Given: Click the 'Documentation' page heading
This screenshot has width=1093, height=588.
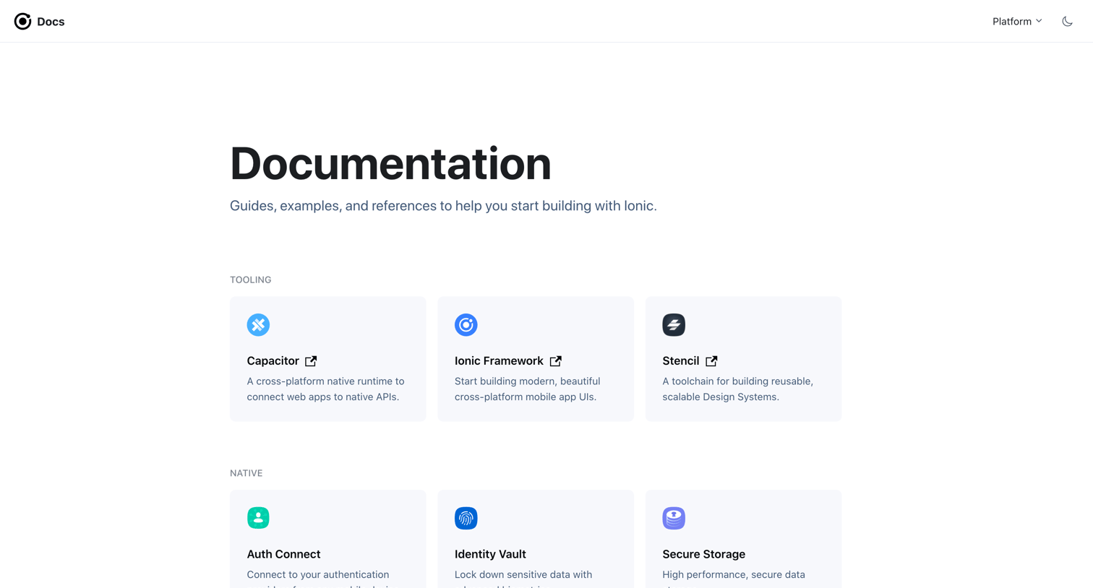Looking at the screenshot, I should [390, 163].
